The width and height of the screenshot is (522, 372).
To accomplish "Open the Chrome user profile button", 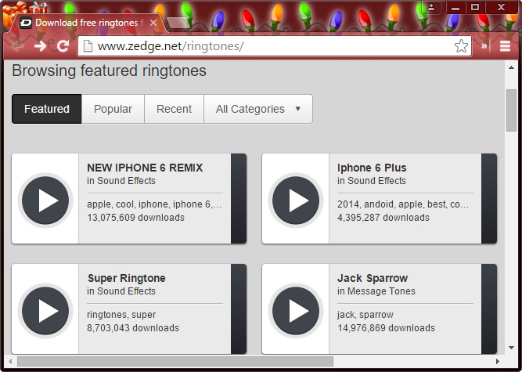I will point(431,7).
